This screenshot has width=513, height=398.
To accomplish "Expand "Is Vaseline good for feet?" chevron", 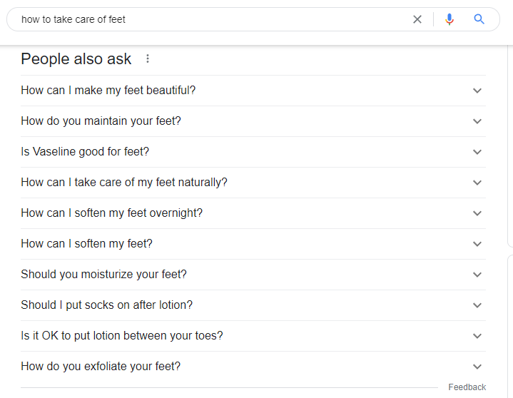I will [477, 152].
